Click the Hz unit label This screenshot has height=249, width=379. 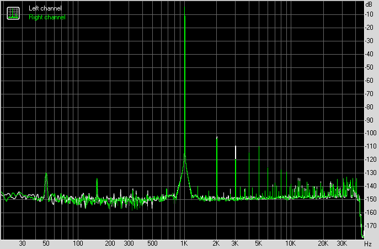click(368, 243)
